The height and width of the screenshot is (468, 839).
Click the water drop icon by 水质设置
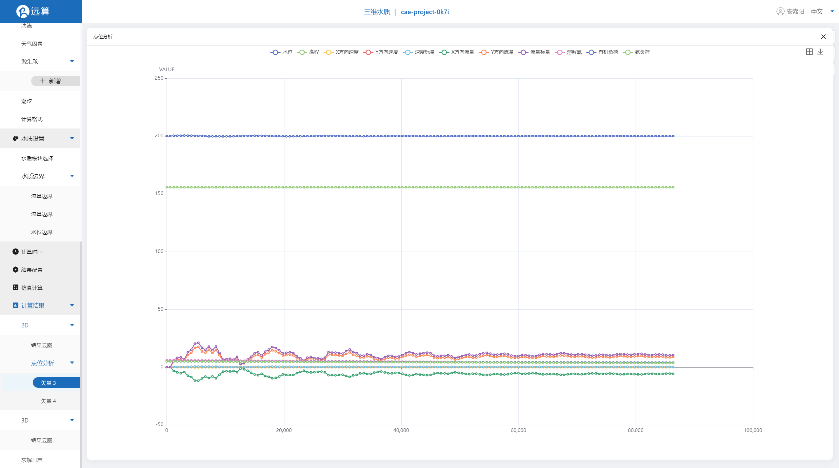point(15,138)
